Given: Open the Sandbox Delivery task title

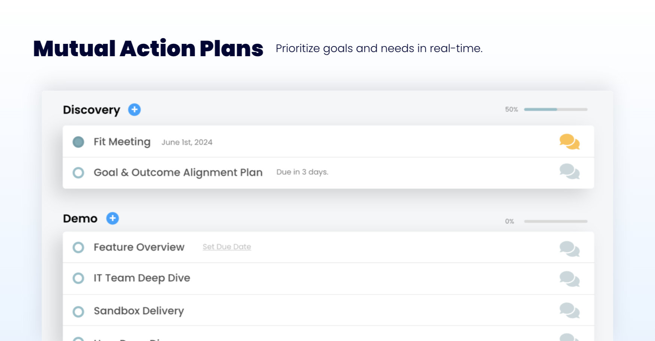Looking at the screenshot, I should [139, 311].
